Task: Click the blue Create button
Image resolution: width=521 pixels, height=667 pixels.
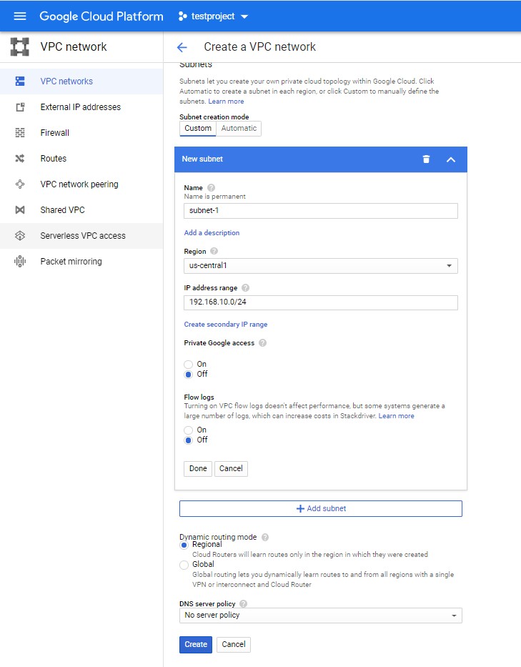Action: click(196, 644)
